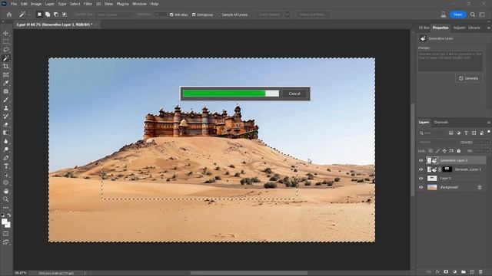Change the screen mode

[x=5, y=242]
